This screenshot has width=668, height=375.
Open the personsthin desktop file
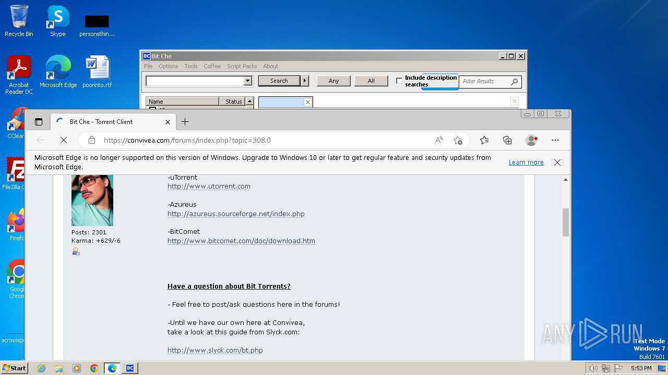[x=97, y=24]
